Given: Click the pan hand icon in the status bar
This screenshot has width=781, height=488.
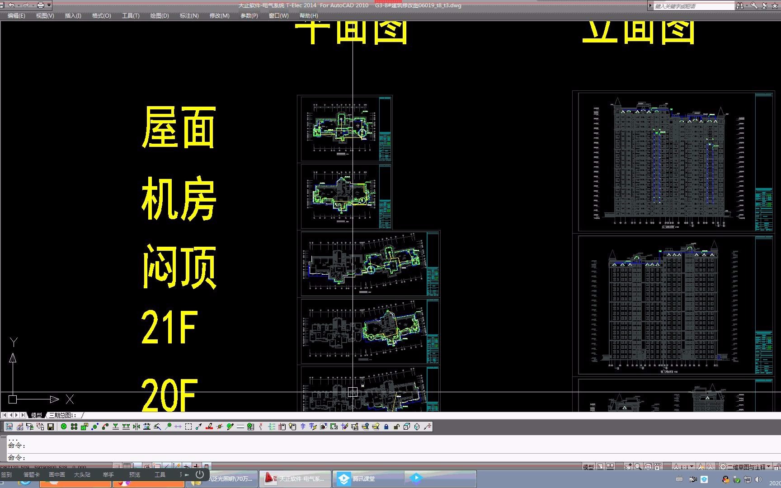Looking at the screenshot, I should click(629, 466).
